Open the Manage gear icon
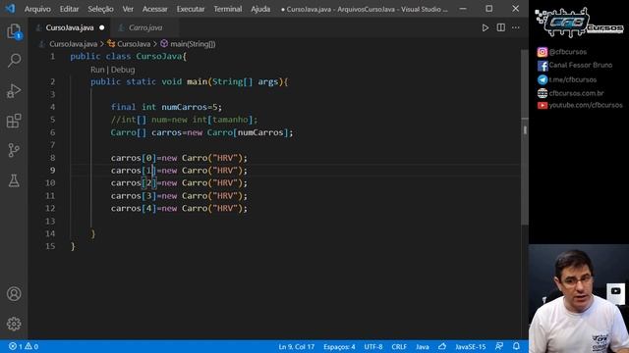The height and width of the screenshot is (353, 629). (14, 324)
